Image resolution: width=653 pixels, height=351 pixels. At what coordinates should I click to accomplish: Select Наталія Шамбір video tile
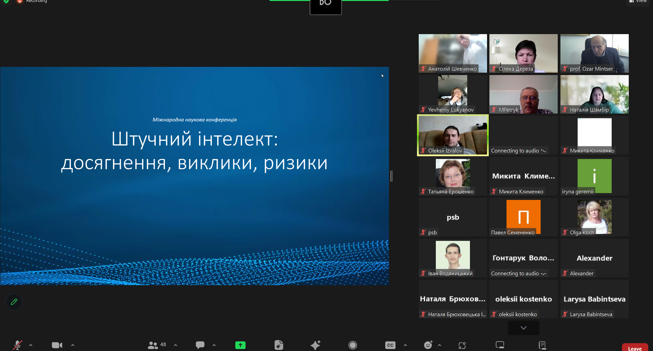(595, 94)
